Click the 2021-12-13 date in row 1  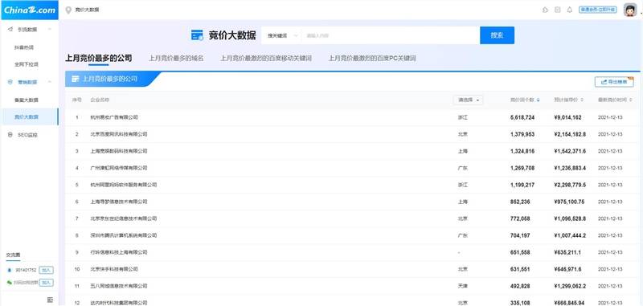click(610, 117)
